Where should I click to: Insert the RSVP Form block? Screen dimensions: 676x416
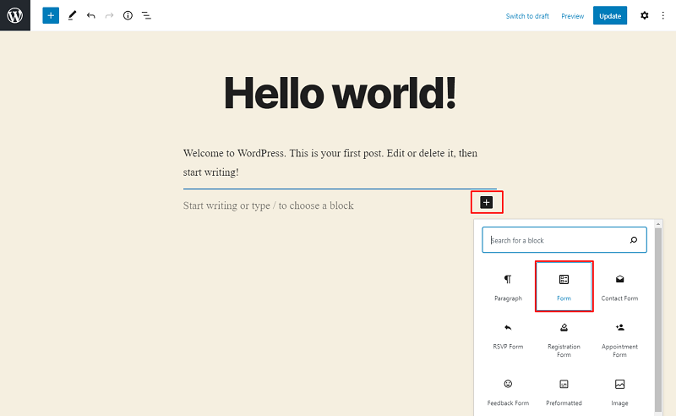[508, 337]
